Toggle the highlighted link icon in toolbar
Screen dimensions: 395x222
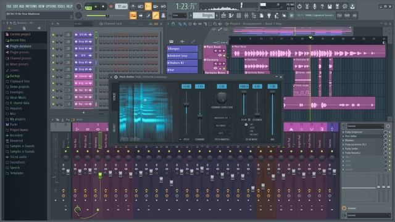click(156, 15)
